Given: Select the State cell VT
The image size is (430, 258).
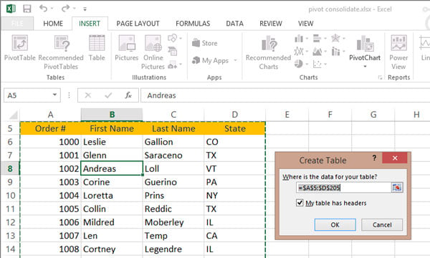Looking at the screenshot, I should tap(235, 168).
